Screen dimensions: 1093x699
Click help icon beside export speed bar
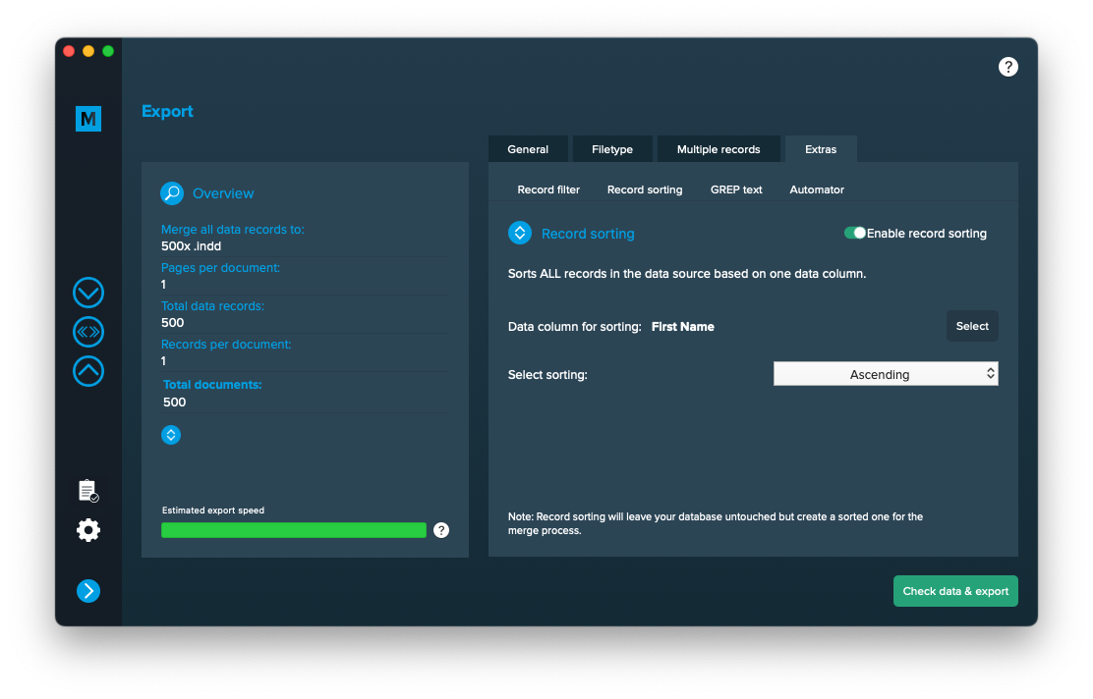441,530
